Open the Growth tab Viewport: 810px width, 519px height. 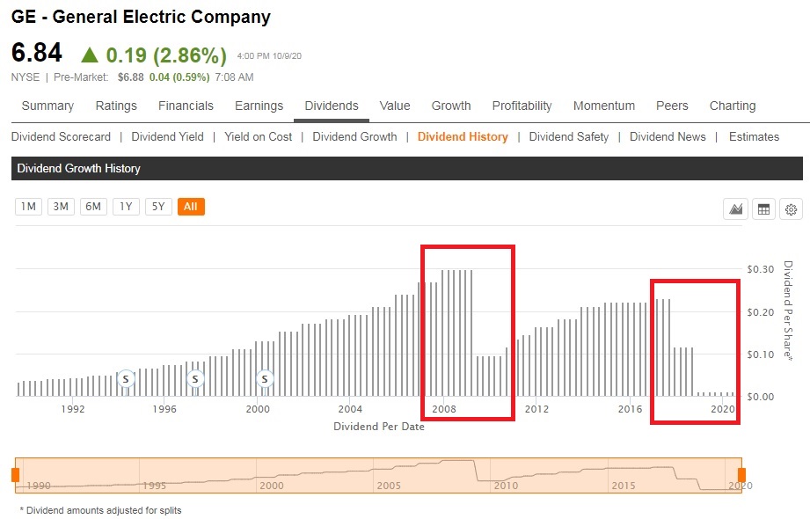[451, 106]
